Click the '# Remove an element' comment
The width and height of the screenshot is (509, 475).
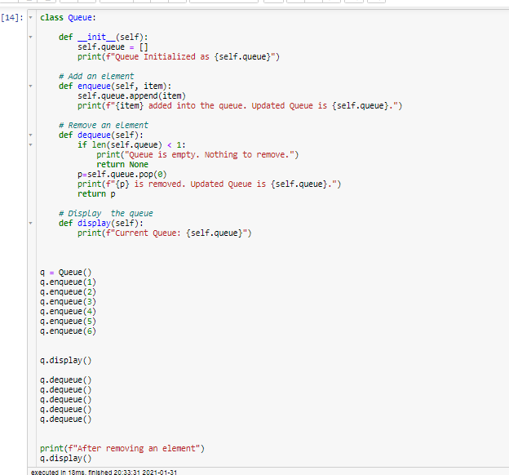104,126
